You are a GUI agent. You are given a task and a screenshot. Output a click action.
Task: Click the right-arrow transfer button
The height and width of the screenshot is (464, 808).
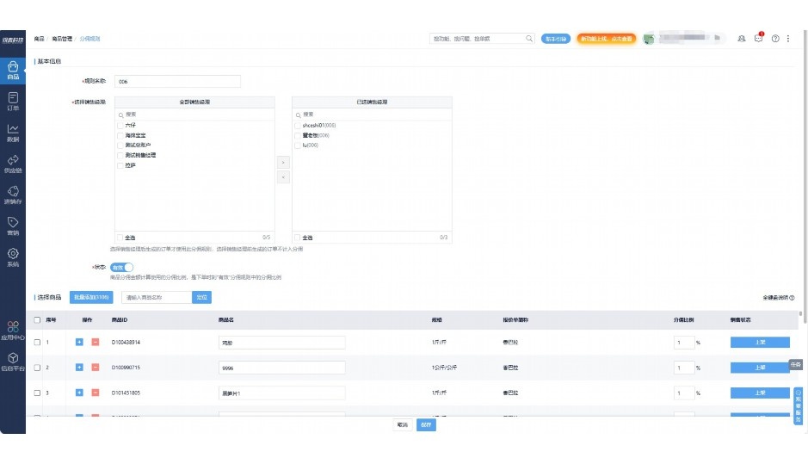click(x=284, y=162)
